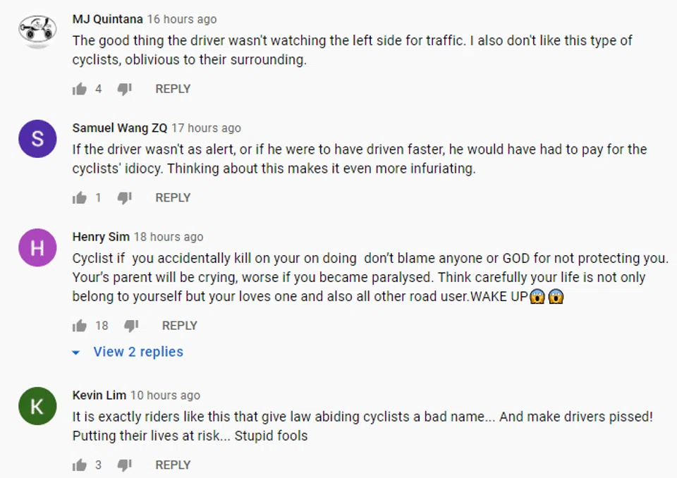Like MJ Quintana's comment
The height and width of the screenshot is (478, 677).
click(80, 89)
